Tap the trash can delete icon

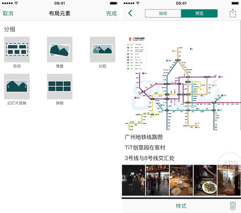(x=233, y=206)
